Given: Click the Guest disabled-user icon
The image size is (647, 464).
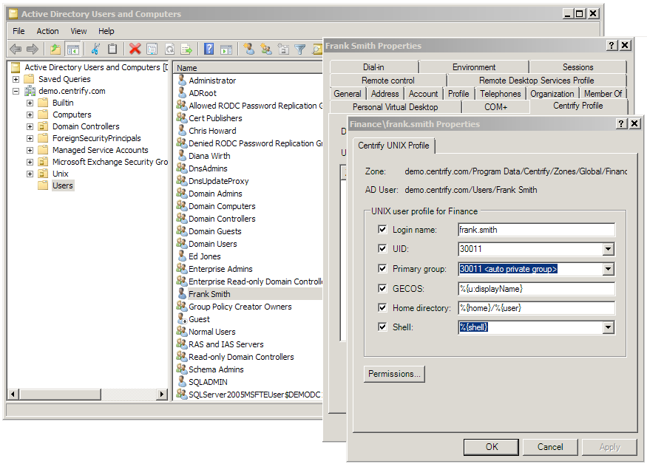Looking at the screenshot, I should [x=182, y=319].
